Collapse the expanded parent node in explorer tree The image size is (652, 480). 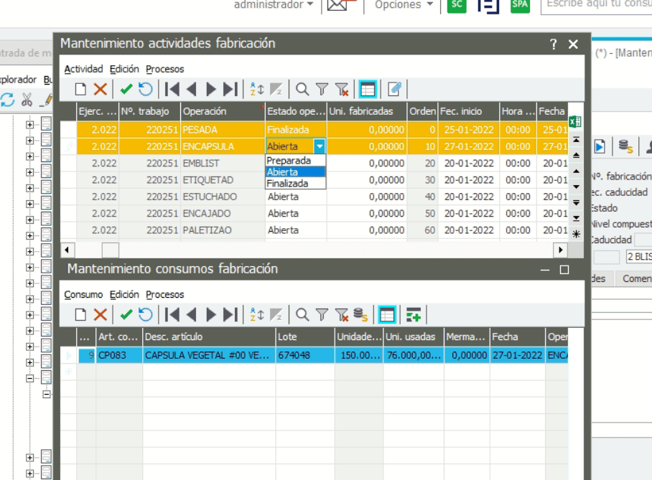(x=29, y=379)
